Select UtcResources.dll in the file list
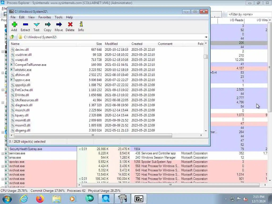 click(27, 100)
